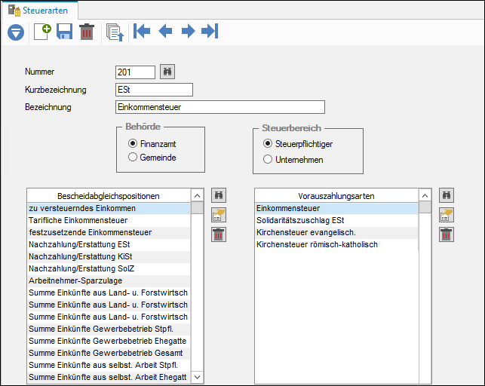
Task: Select row 'Nachzahlung/Erstattung ESt'
Action: pyautogui.click(x=109, y=244)
